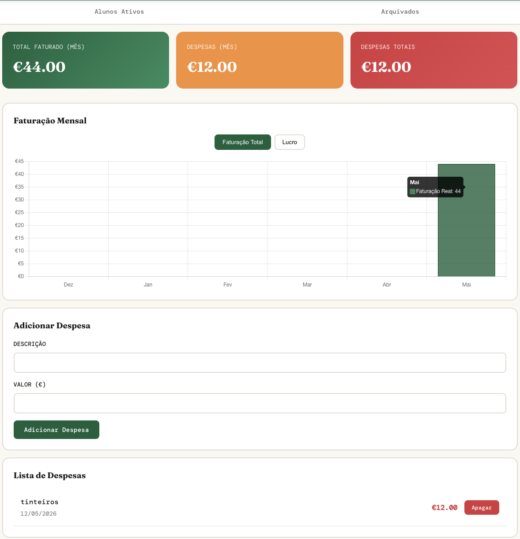The image size is (520, 539).
Task: Click the Despesas Totais red card
Action: pyautogui.click(x=434, y=60)
